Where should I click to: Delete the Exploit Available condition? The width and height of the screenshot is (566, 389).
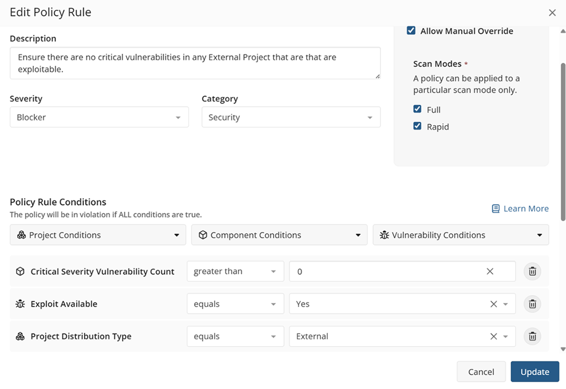click(x=532, y=304)
